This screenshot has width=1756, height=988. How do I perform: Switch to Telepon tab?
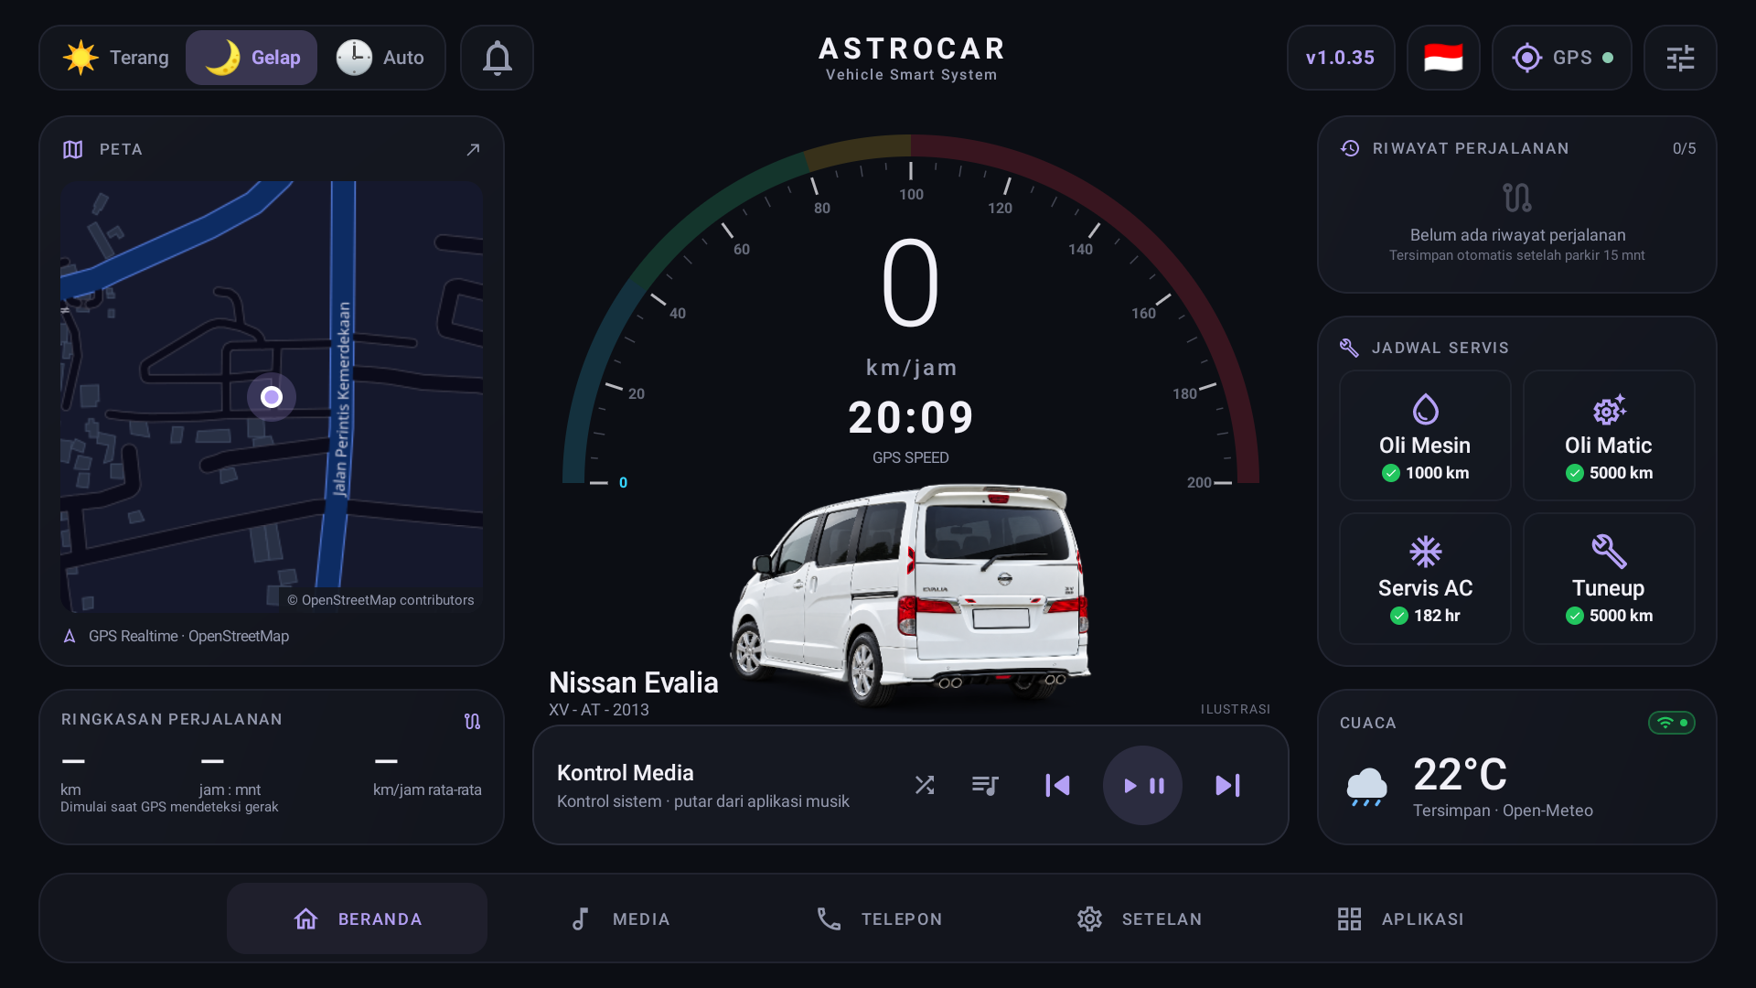pyautogui.click(x=879, y=918)
